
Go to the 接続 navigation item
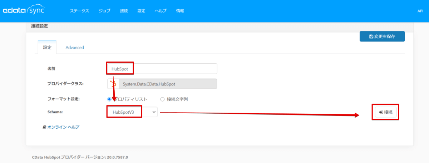pos(124,11)
